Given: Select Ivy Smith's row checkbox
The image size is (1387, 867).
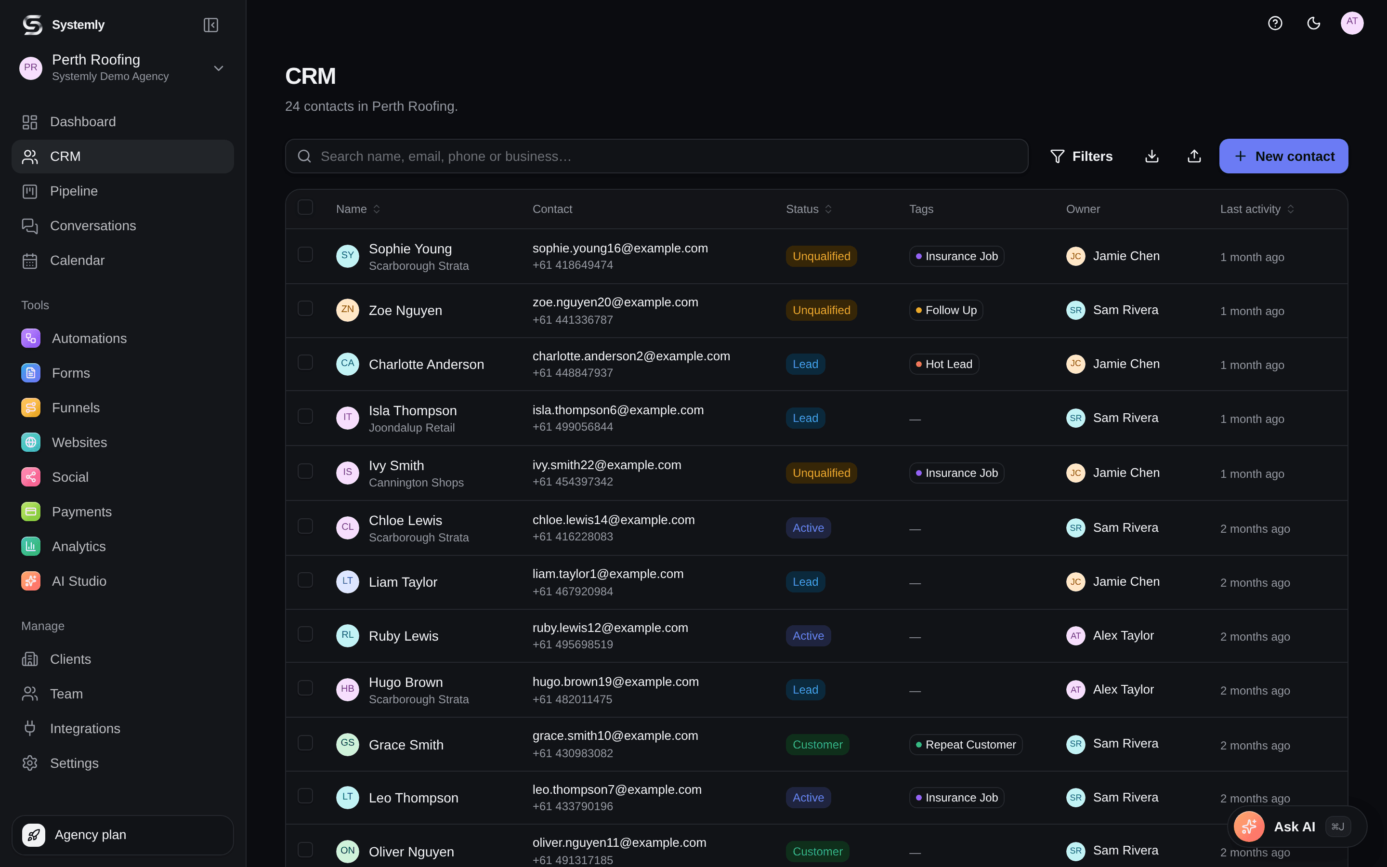Looking at the screenshot, I should tap(305, 471).
